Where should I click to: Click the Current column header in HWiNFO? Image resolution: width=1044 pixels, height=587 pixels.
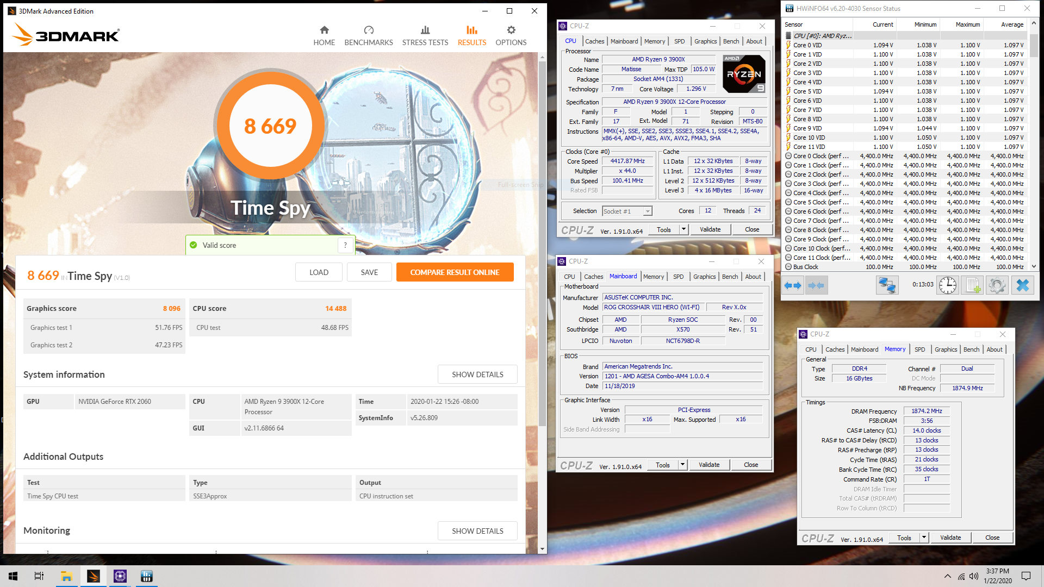pos(883,24)
